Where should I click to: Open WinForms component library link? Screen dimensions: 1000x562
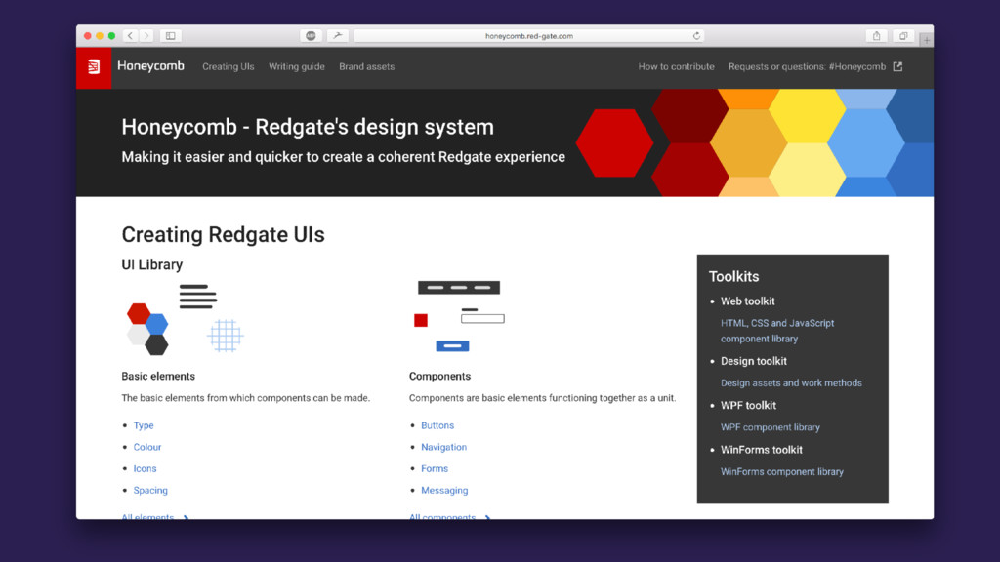click(x=782, y=471)
